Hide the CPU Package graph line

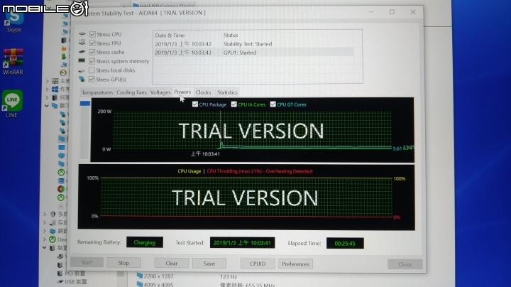[x=195, y=104]
